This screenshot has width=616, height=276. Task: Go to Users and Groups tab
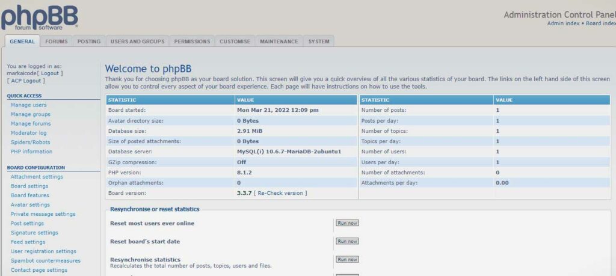point(138,41)
